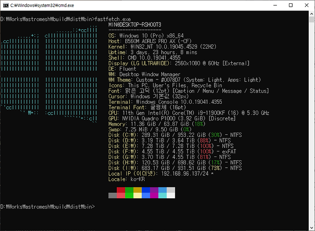The height and width of the screenshot is (231, 315).
Task: Click the Disk (G:) 3.70 TiB line
Action: pos(170,157)
